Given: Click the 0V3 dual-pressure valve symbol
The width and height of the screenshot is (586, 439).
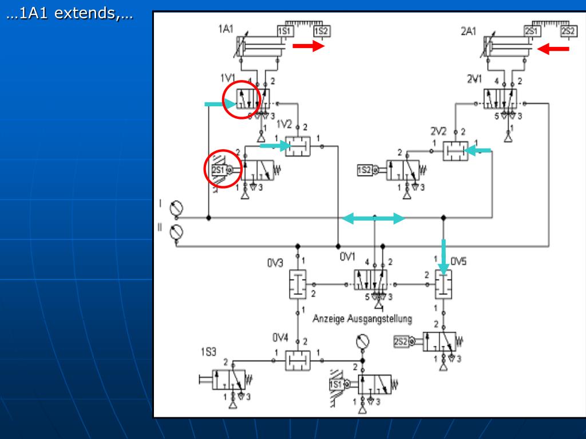Looking at the screenshot, I should click(298, 285).
